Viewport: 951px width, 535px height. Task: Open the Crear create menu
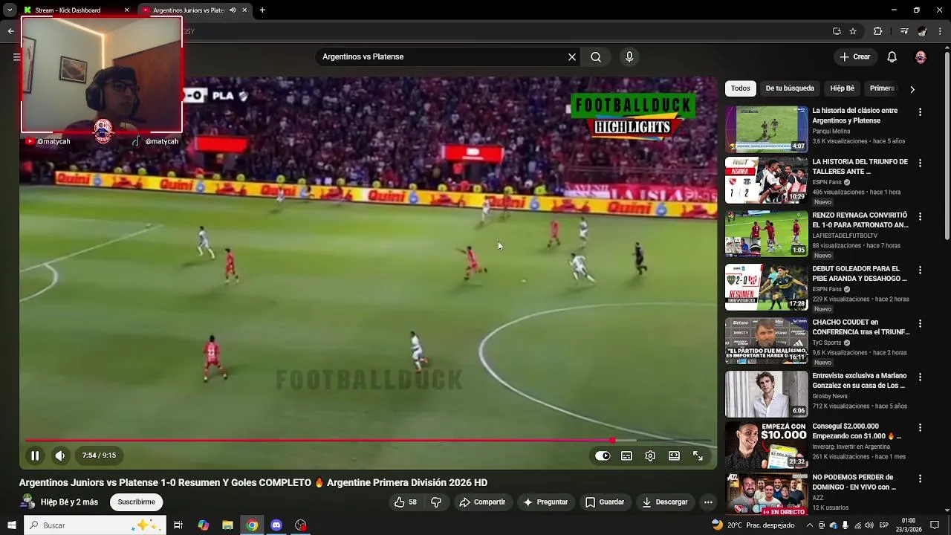(854, 57)
